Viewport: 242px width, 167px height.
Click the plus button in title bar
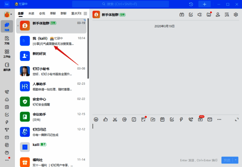tap(204, 4)
